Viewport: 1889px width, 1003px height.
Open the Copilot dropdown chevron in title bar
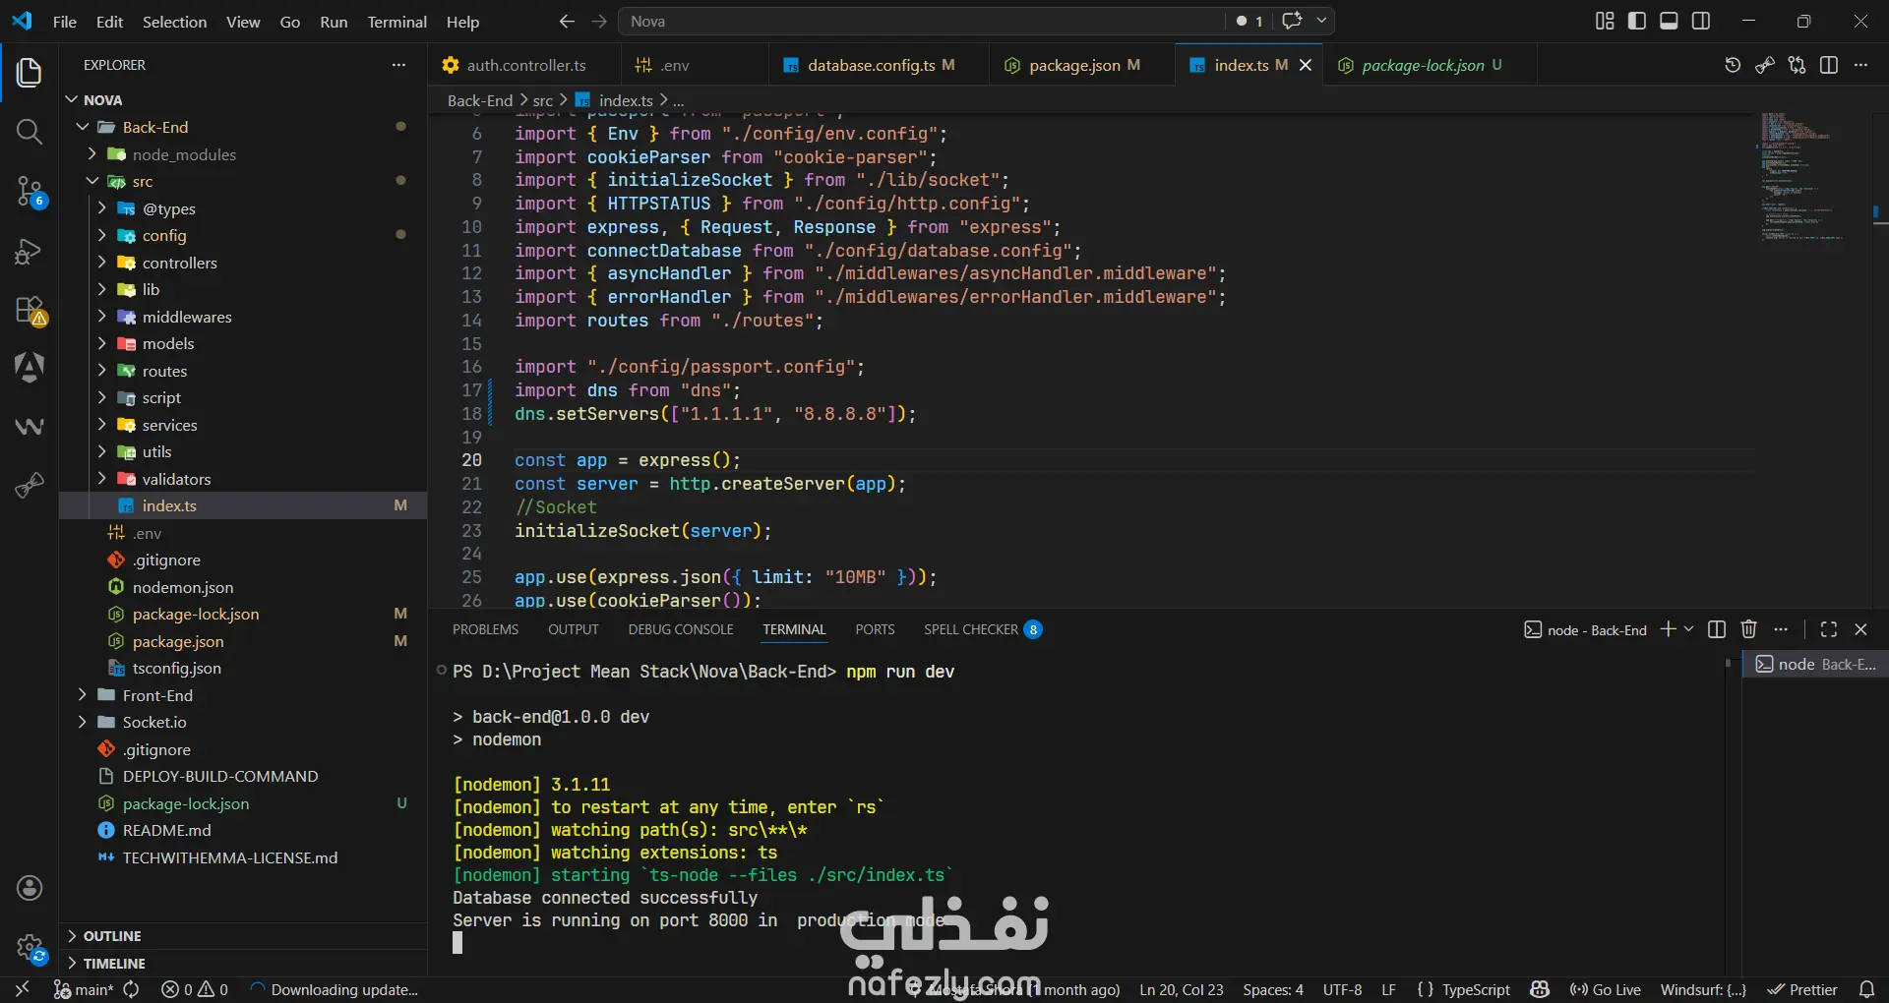(1321, 21)
